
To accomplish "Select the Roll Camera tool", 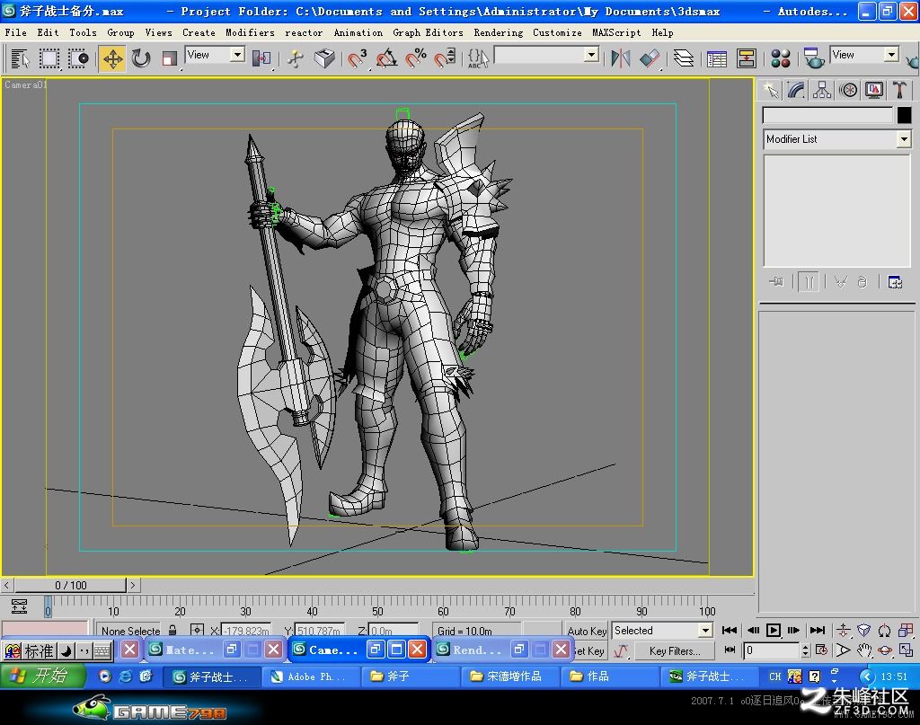I will pos(885,631).
